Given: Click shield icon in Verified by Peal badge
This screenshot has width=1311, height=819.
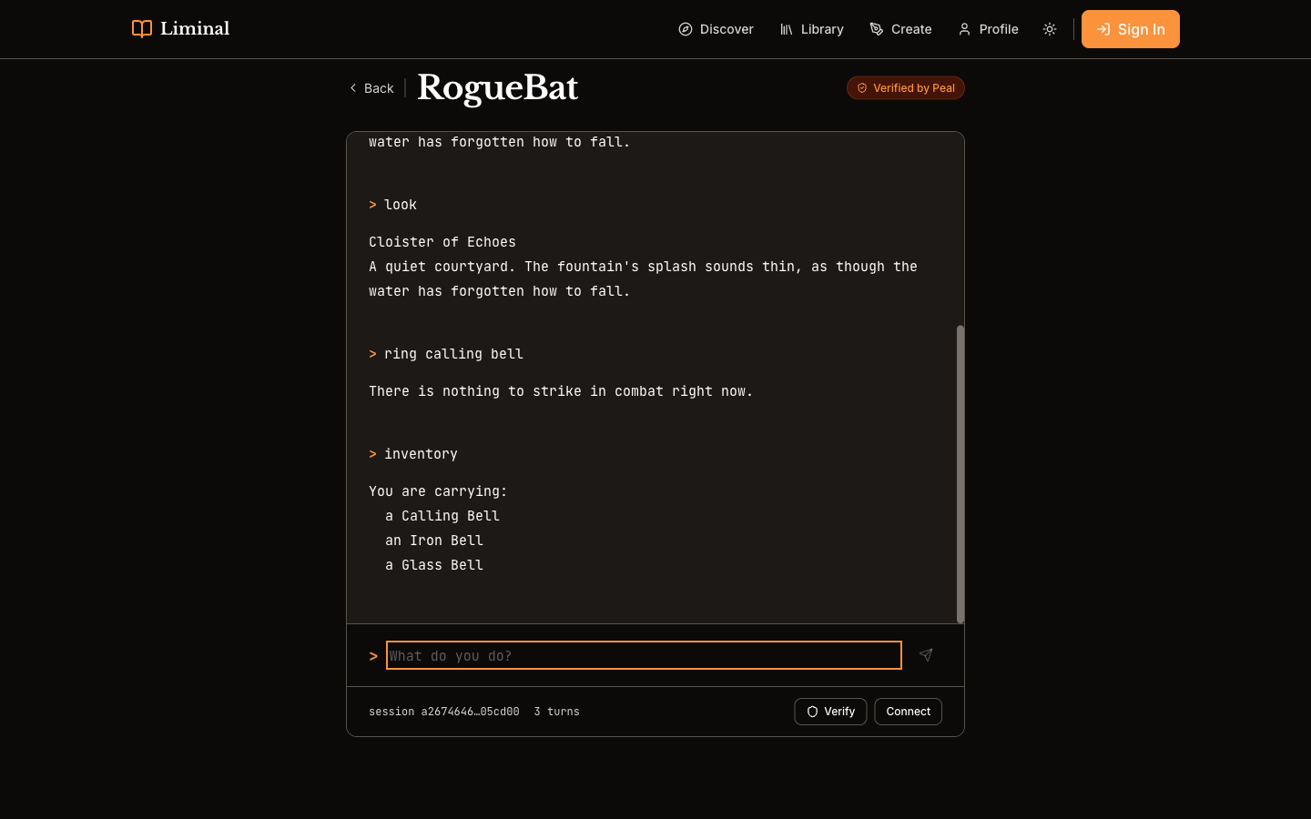Looking at the screenshot, I should [x=862, y=88].
